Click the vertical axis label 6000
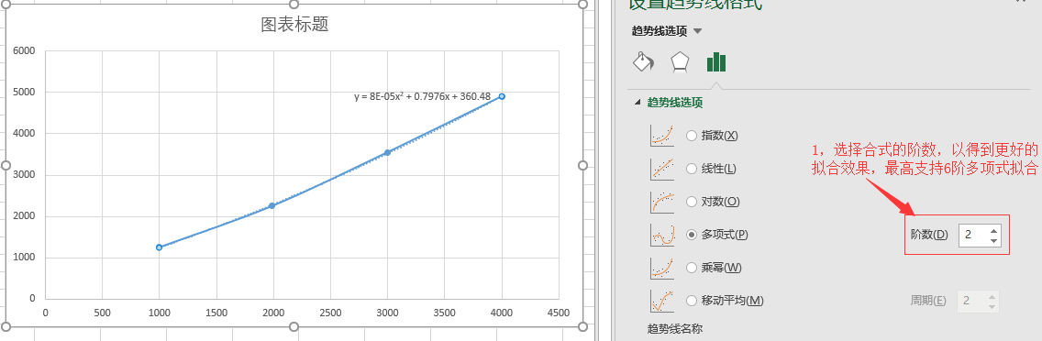This screenshot has height=341, width=1042. coord(24,51)
